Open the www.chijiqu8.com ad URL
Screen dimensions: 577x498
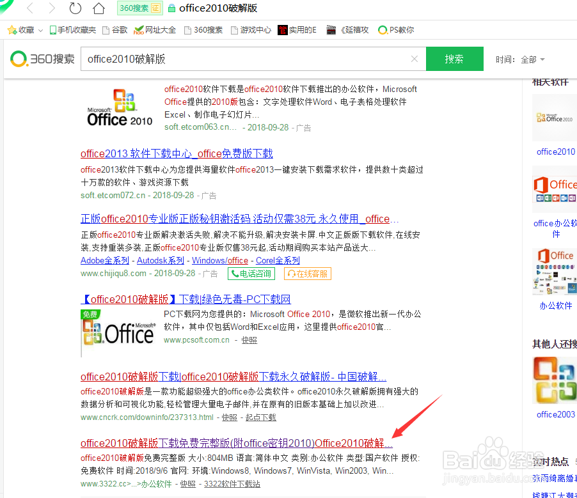coord(113,274)
